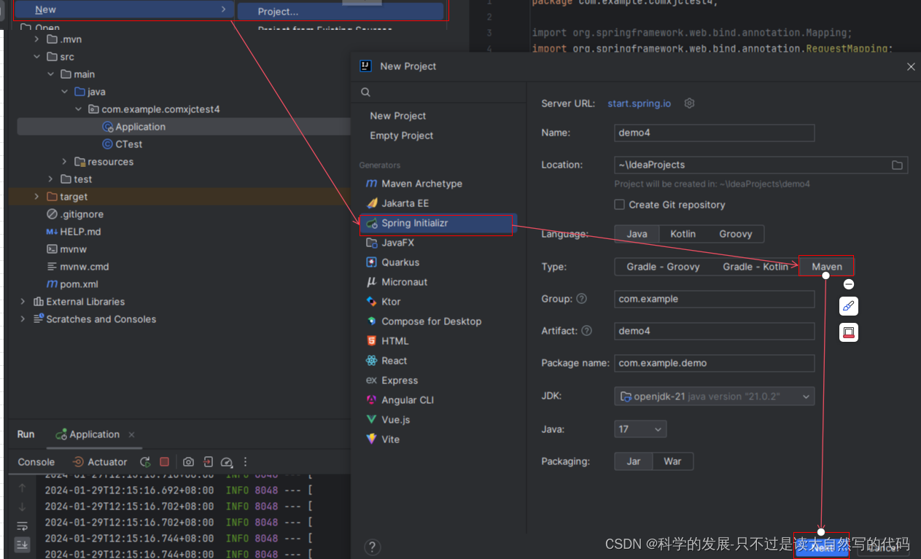The height and width of the screenshot is (559, 921).
Task: Expand External Libraries node
Action: point(23,302)
